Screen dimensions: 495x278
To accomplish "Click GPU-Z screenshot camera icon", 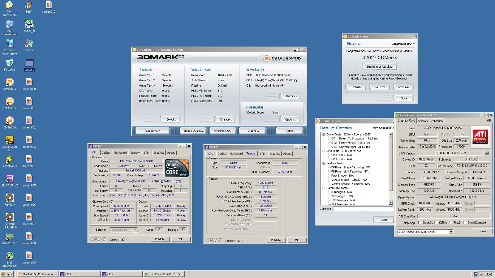I will (x=489, y=121).
